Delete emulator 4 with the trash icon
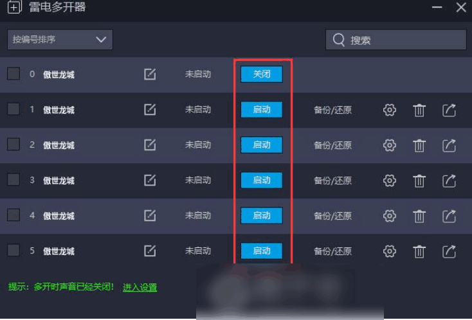Image resolution: width=472 pixels, height=320 pixels. [x=419, y=216]
